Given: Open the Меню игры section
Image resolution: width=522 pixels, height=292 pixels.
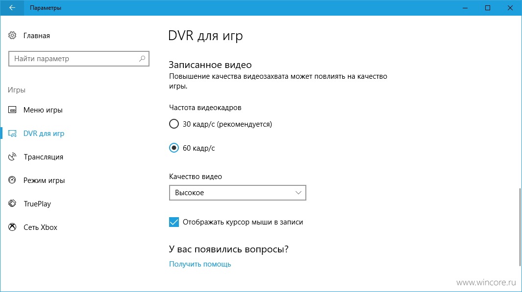Looking at the screenshot, I should coord(43,110).
